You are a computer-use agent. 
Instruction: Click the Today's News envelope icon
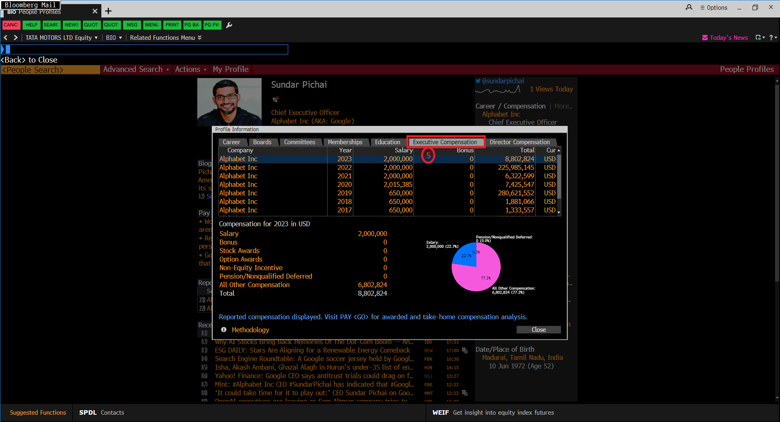[705, 37]
